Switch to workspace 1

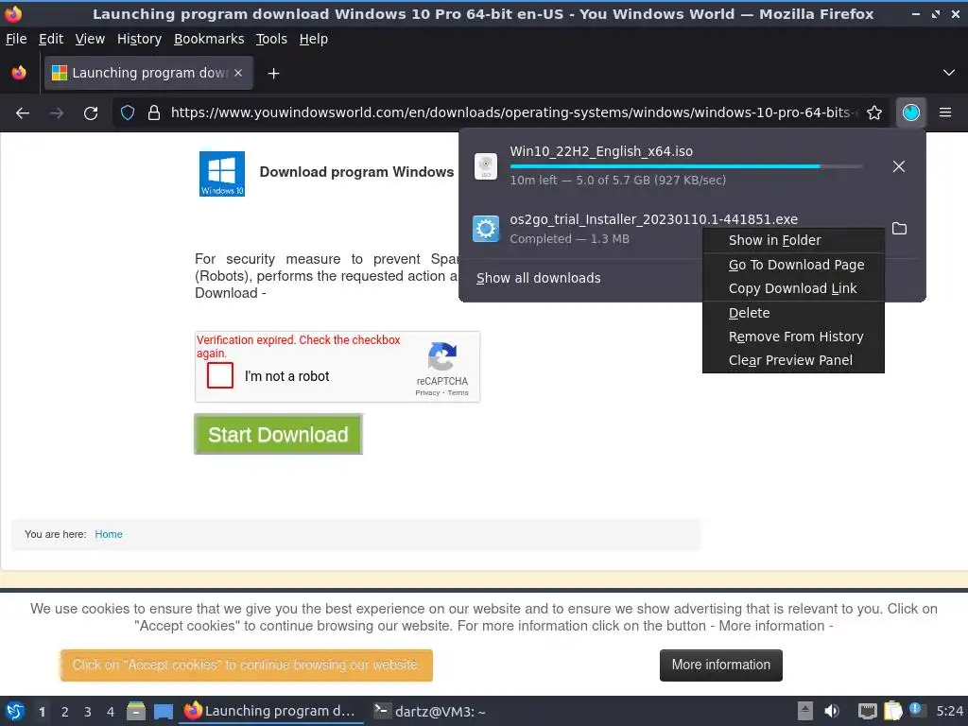(x=42, y=712)
